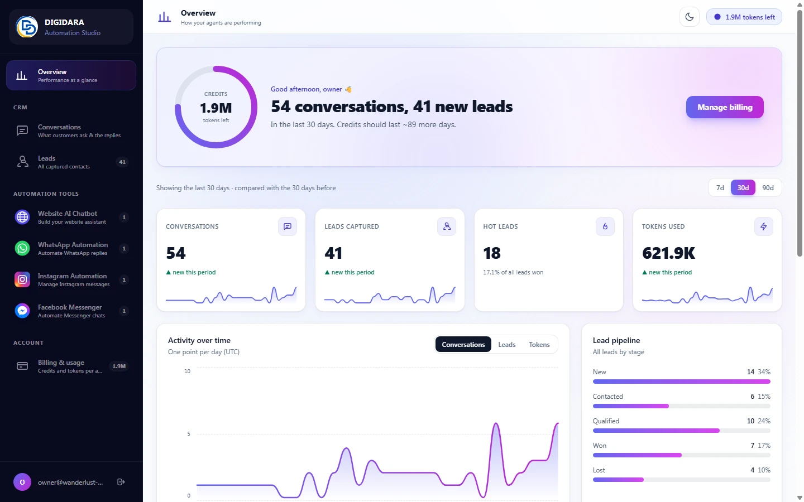Click the Contacted pipeline stage label
The image size is (804, 502).
608,397
